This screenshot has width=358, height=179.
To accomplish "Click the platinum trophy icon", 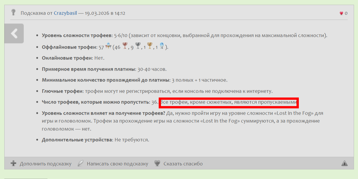I will (162, 46).
